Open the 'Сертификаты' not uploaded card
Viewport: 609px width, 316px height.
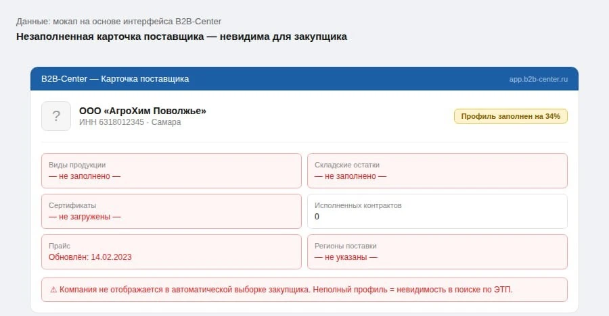point(171,211)
